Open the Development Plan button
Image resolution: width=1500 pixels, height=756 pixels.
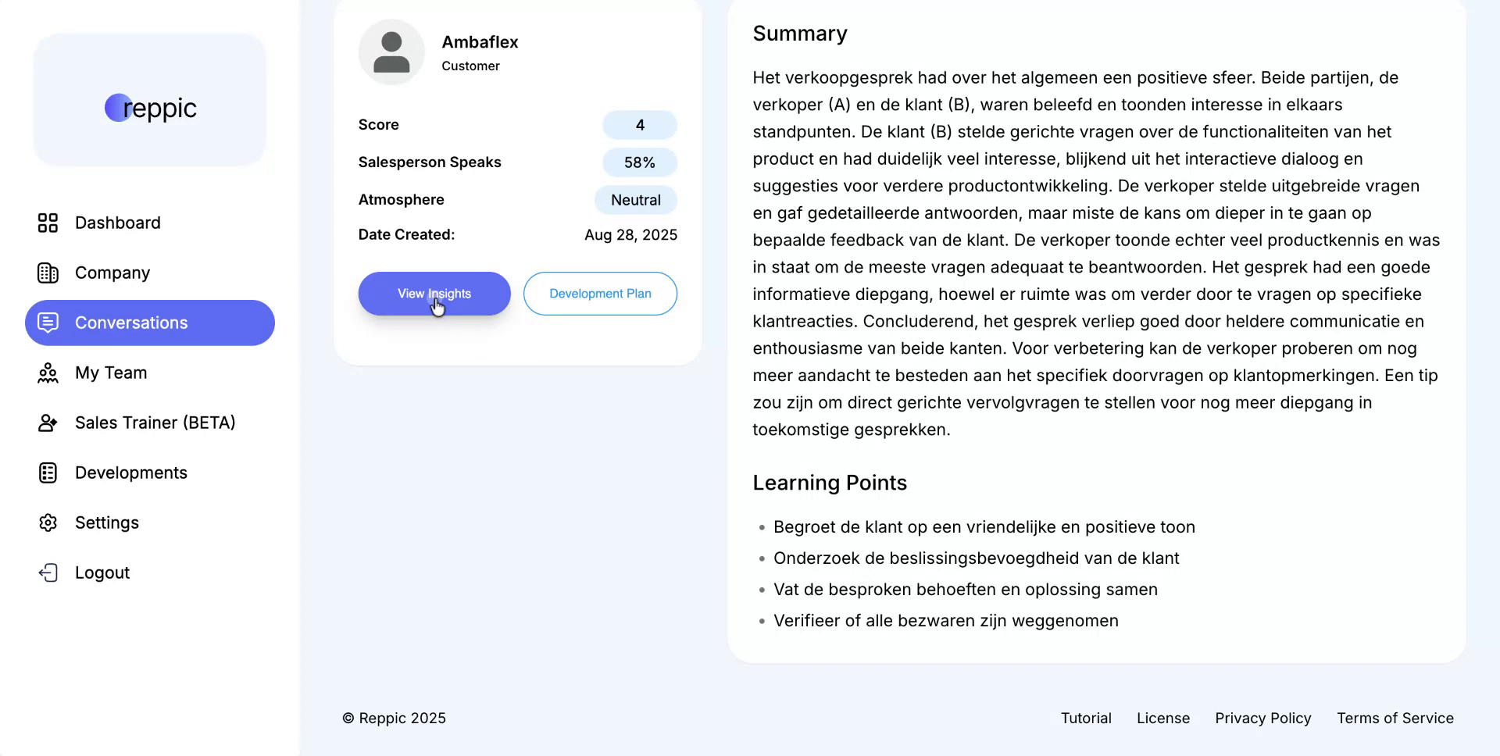tap(600, 294)
